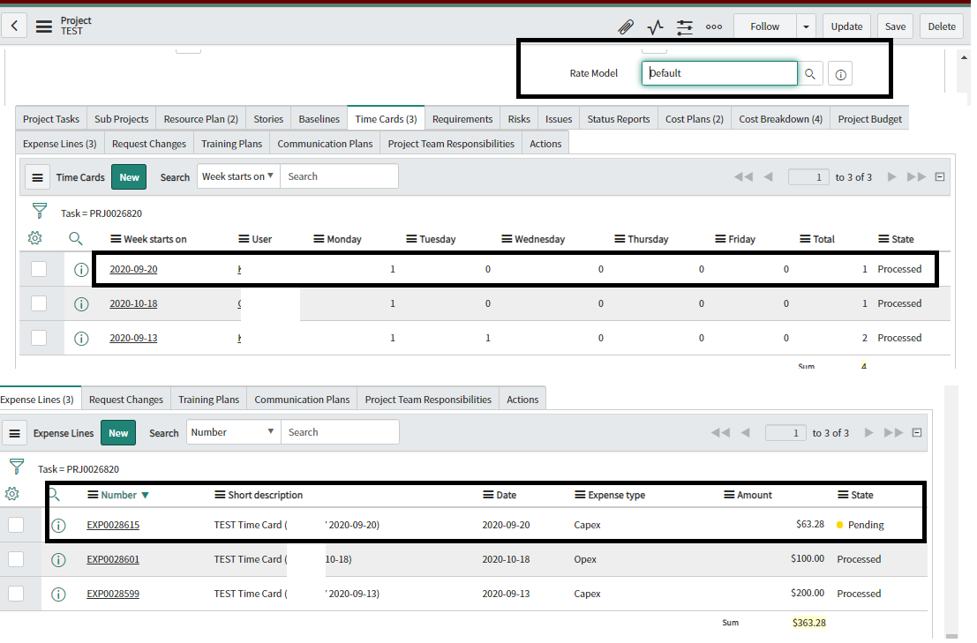This screenshot has width=977, height=643.
Task: Preview time card 2020-09-20 info icon
Action: [x=81, y=270]
